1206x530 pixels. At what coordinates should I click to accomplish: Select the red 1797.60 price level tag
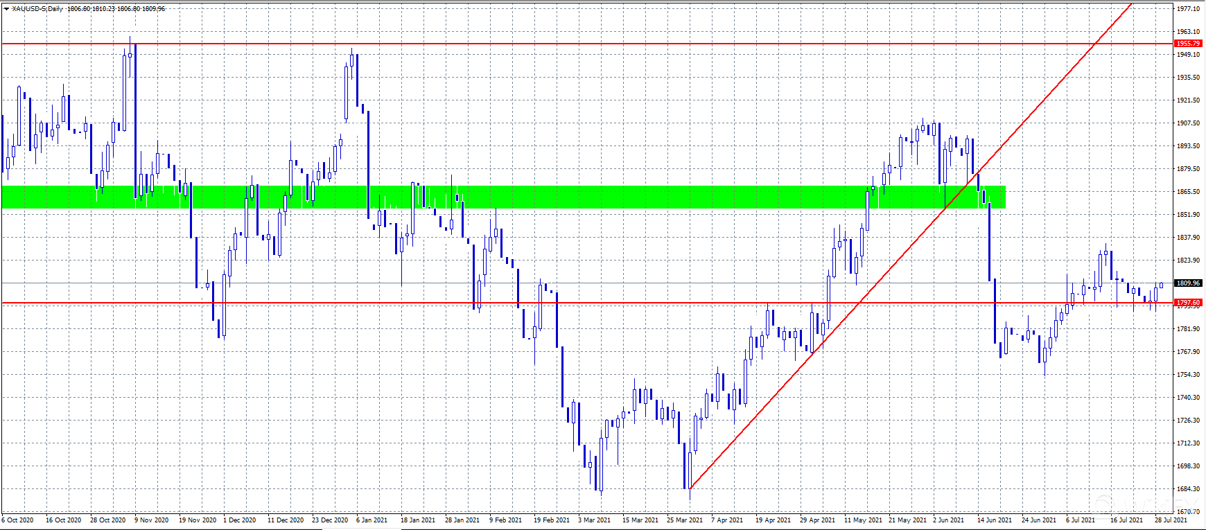(x=1188, y=303)
